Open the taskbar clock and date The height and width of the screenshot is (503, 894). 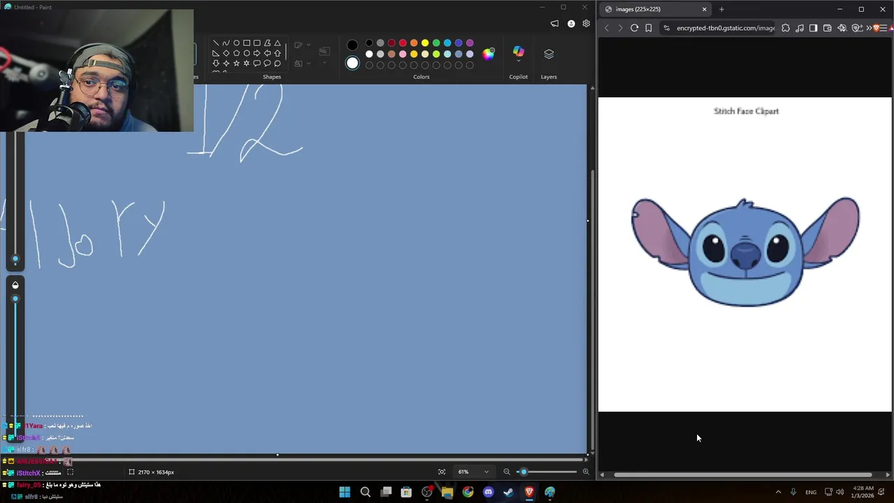pos(863,492)
